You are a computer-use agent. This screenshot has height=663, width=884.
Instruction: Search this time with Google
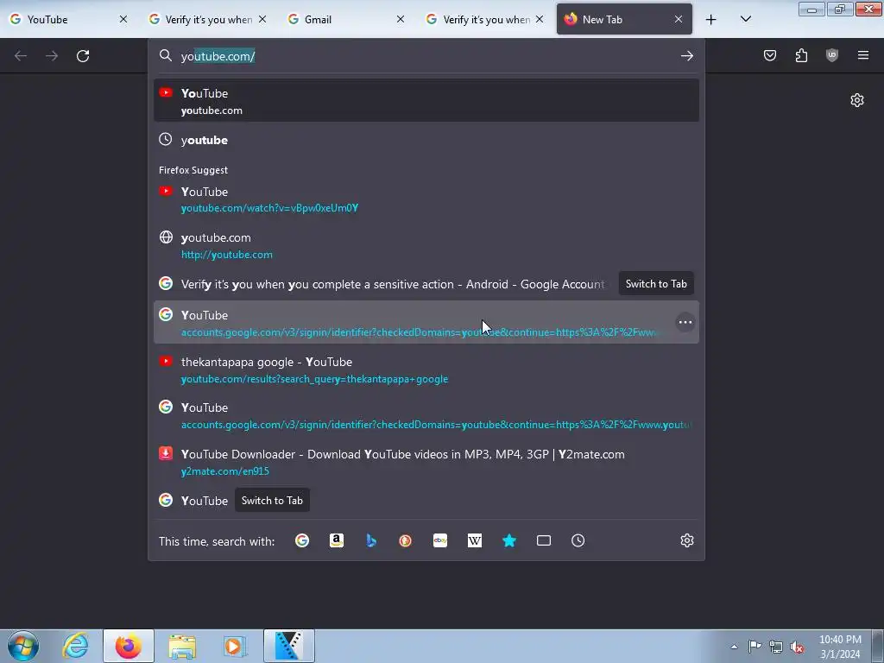[x=302, y=540]
